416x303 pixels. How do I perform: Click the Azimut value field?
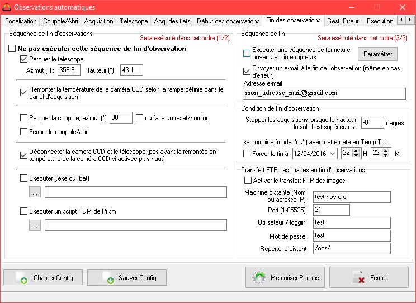pos(69,70)
